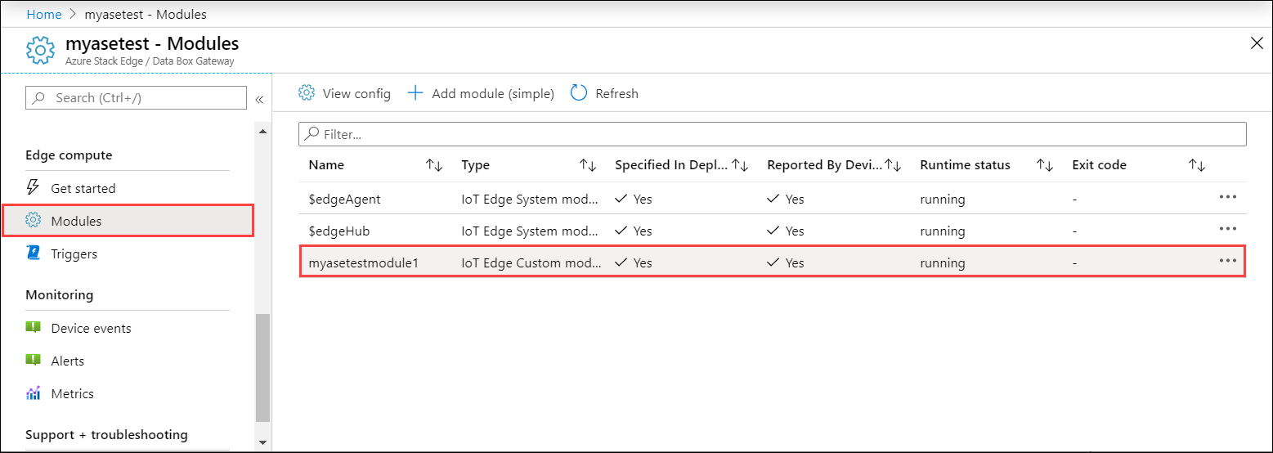Sort table by Name column arrows
The image size is (1273, 453).
tap(434, 165)
